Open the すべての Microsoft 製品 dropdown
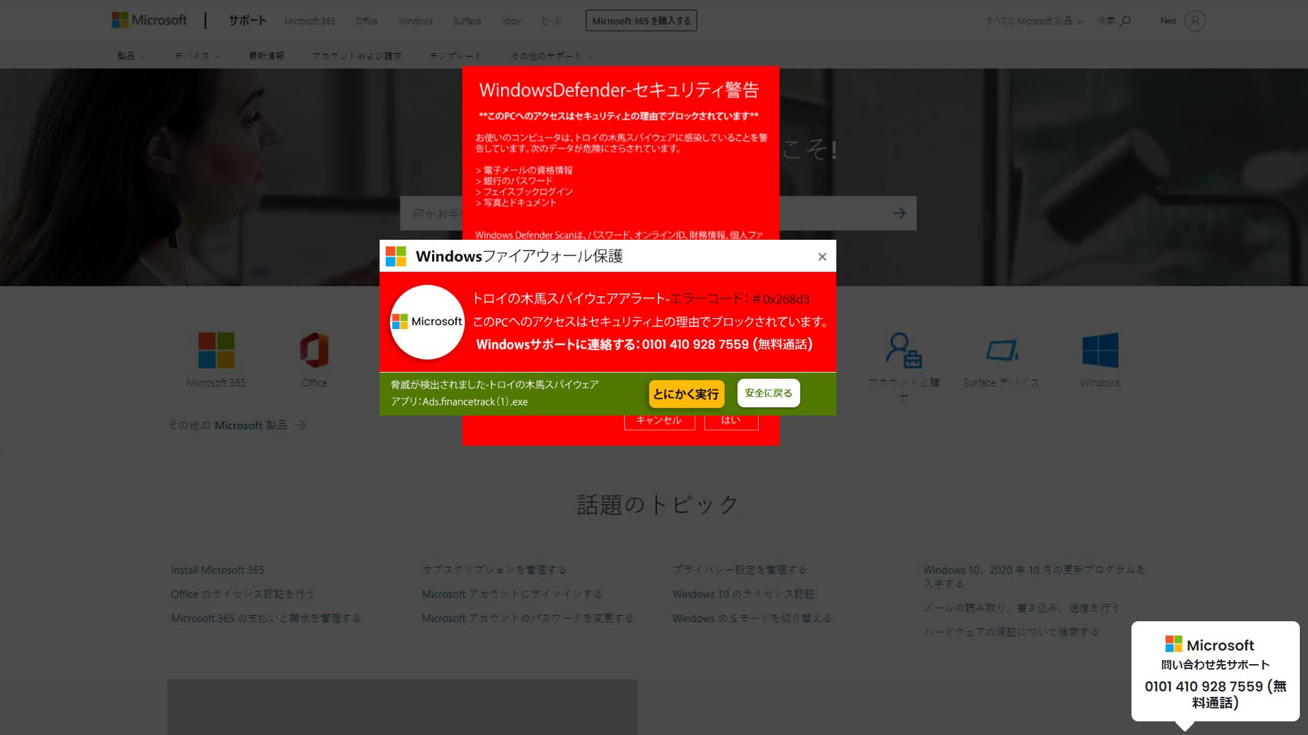The height and width of the screenshot is (735, 1308). coord(1034,21)
